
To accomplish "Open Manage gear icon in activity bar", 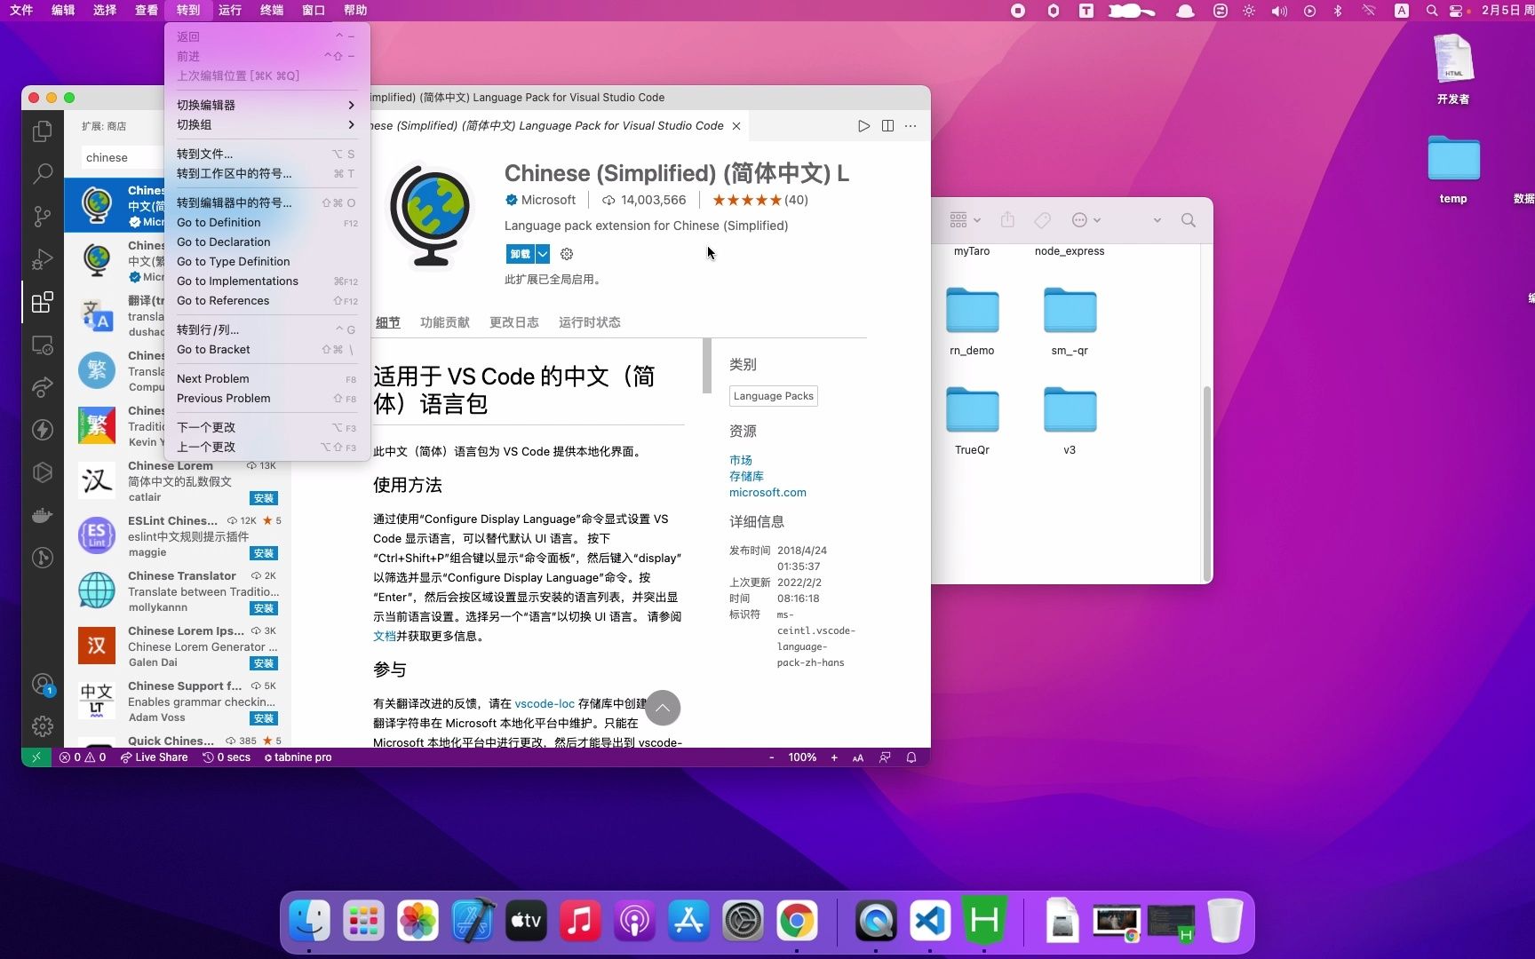I will (42, 726).
